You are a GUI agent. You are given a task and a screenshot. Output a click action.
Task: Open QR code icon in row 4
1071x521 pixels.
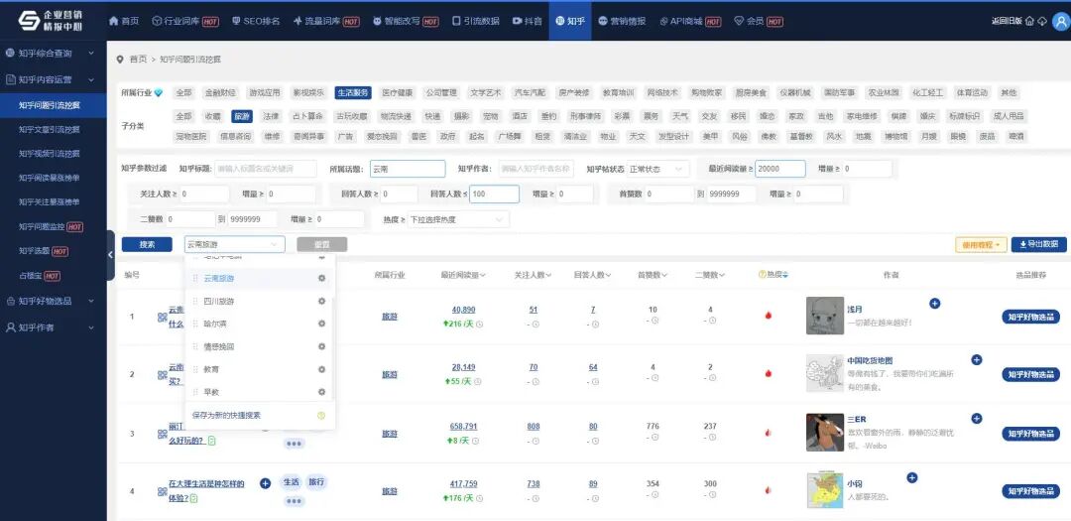point(162,491)
